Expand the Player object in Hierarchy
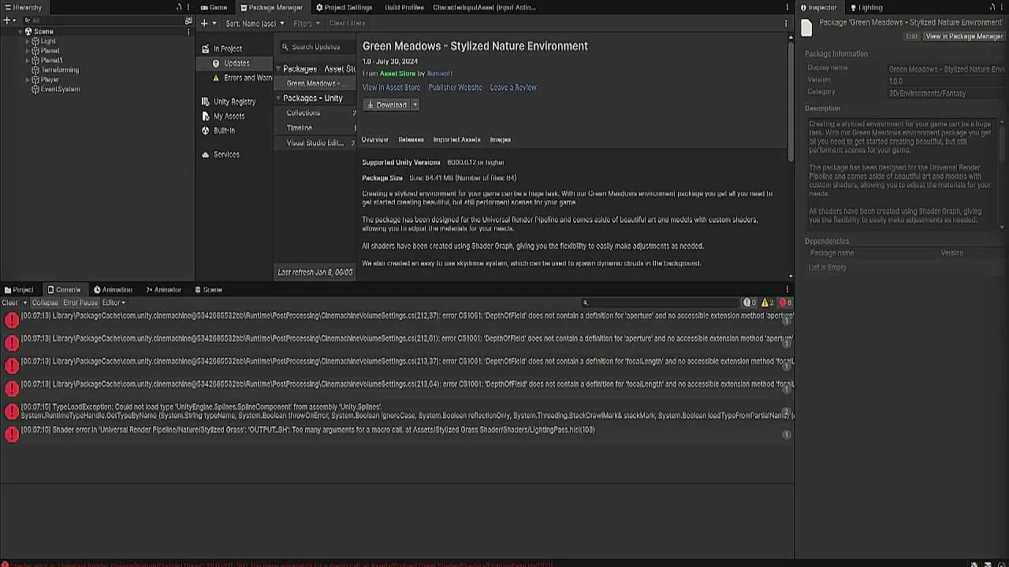This screenshot has width=1009, height=567. pos(28,80)
